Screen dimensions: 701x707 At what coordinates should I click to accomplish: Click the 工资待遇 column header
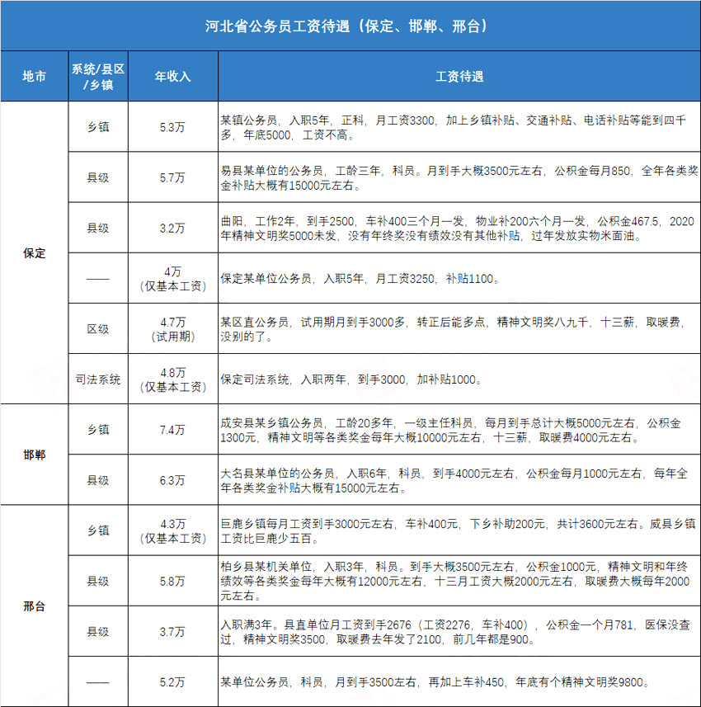(459, 76)
